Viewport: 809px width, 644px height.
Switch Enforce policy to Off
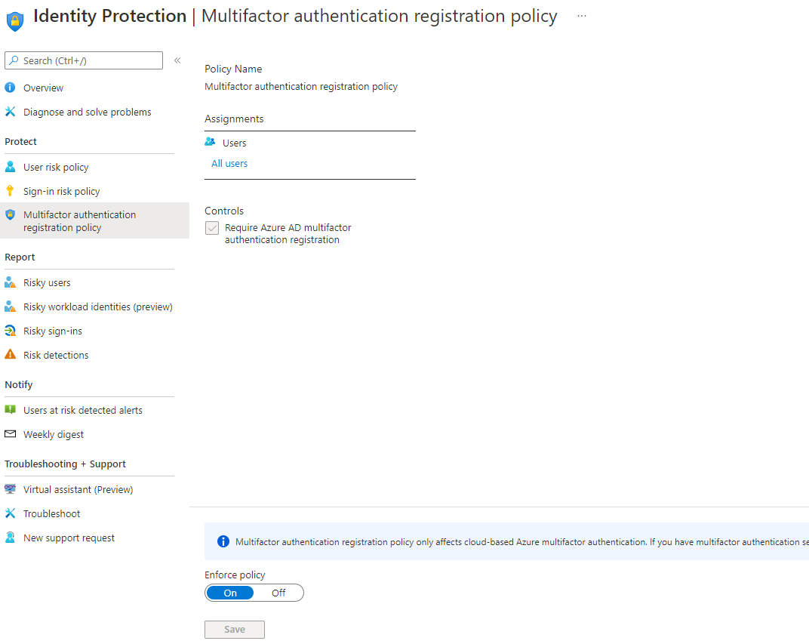278,593
